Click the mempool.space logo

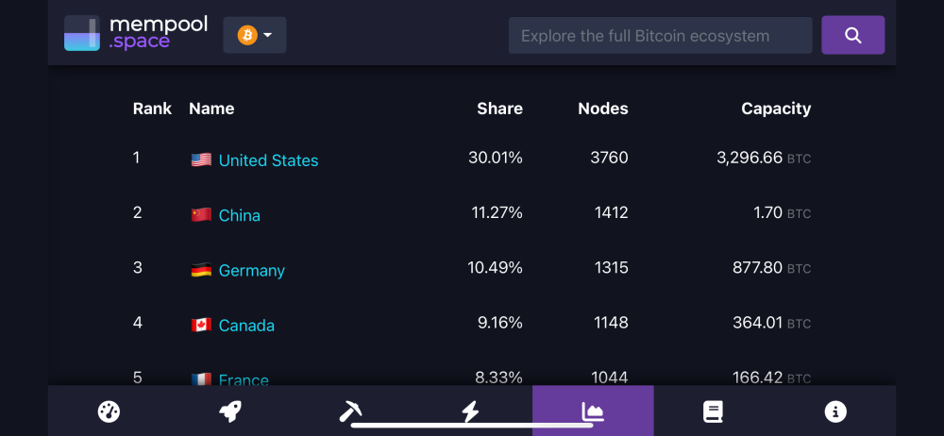[x=136, y=33]
